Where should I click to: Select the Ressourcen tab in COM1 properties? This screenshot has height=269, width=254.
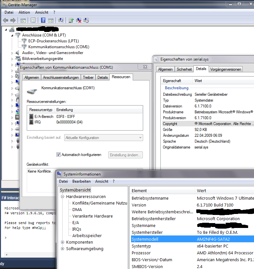121,77
